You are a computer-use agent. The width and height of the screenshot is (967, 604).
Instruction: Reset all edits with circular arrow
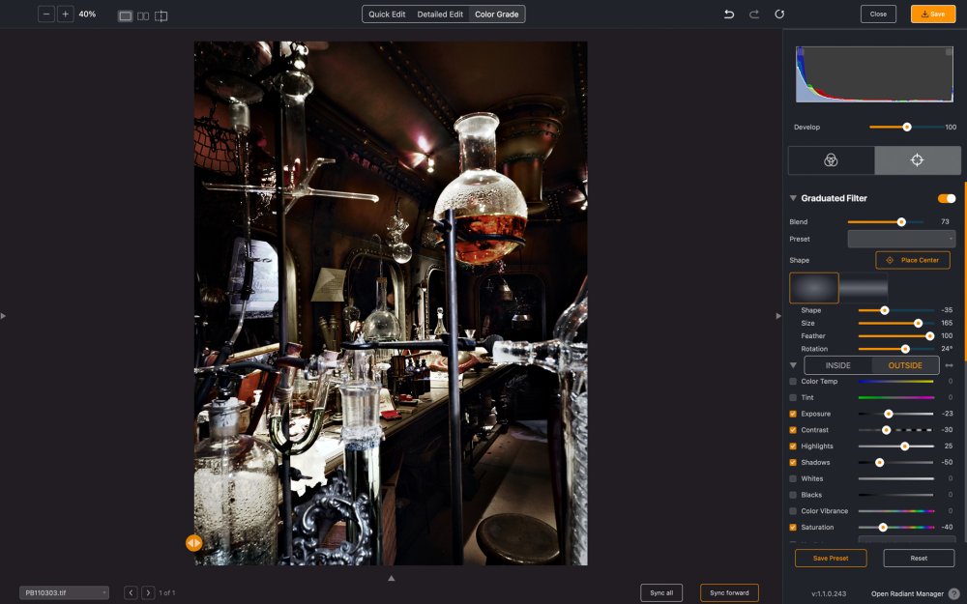click(779, 14)
